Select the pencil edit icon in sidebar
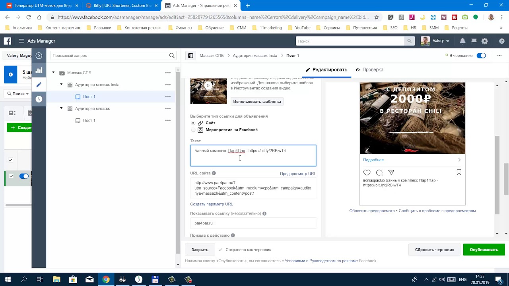 39,85
